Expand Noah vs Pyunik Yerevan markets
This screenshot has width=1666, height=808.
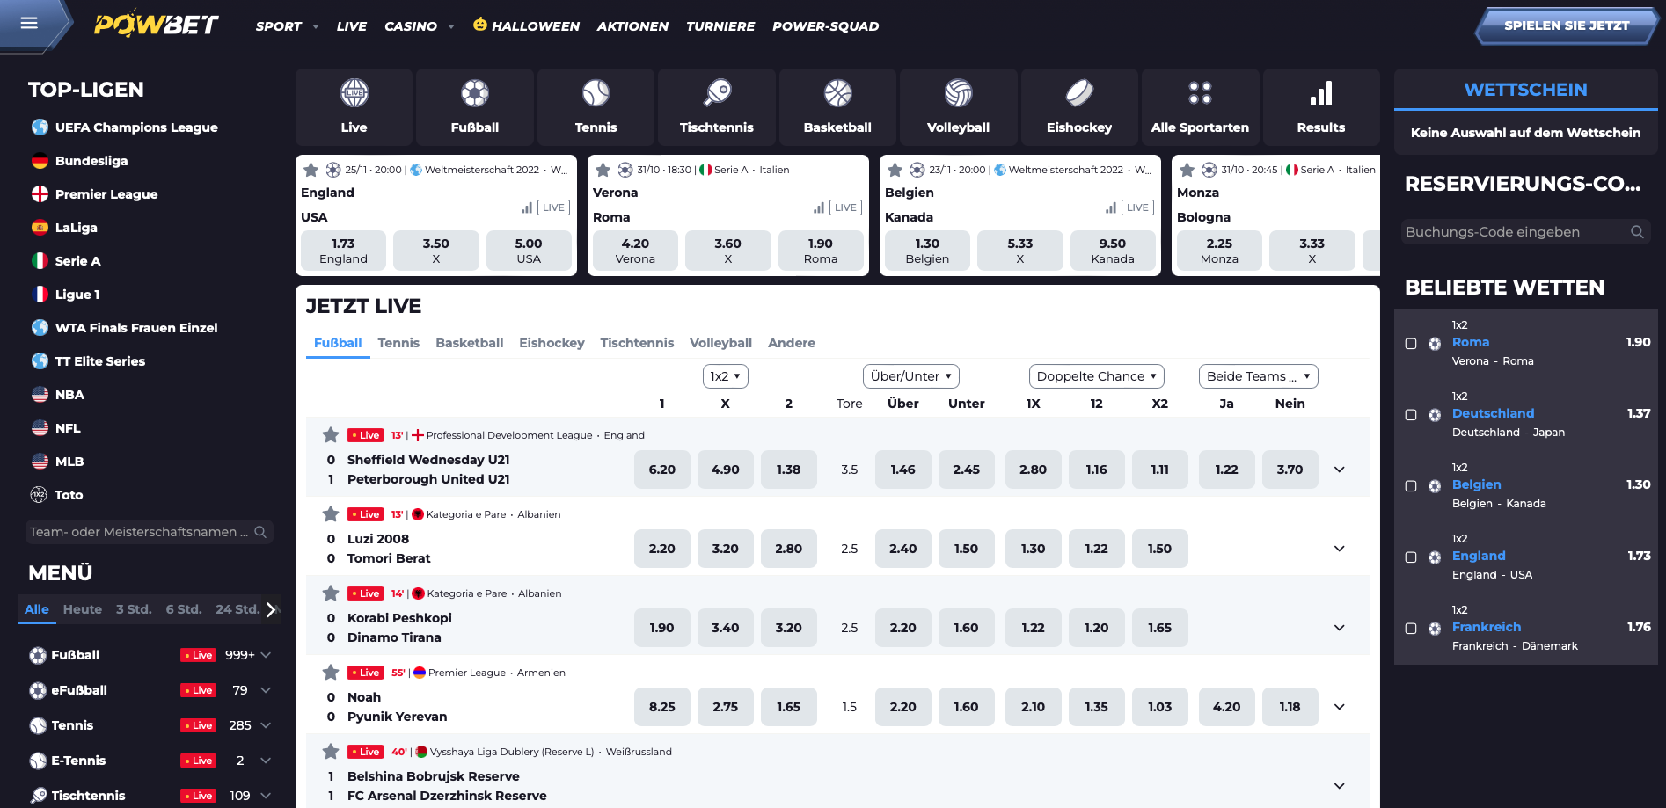click(x=1340, y=707)
